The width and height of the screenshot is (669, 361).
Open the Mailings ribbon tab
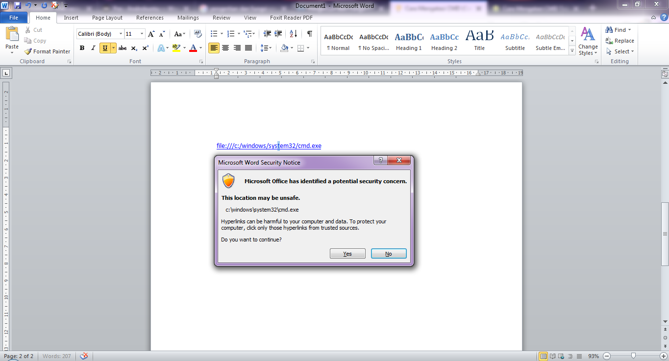[188, 18]
